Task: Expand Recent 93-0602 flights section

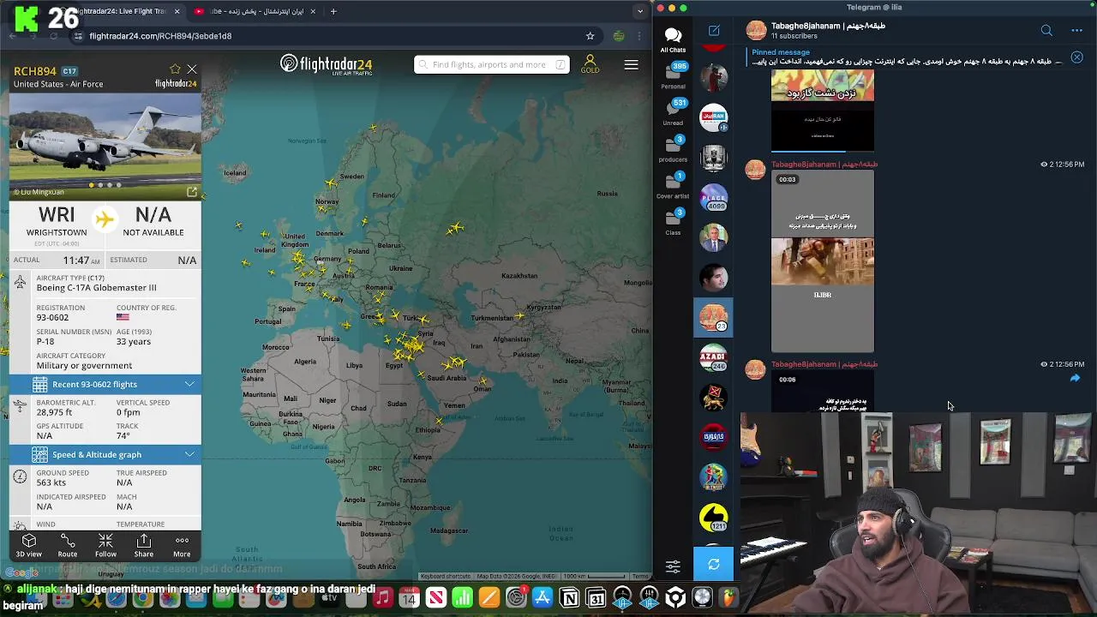Action: (x=105, y=384)
